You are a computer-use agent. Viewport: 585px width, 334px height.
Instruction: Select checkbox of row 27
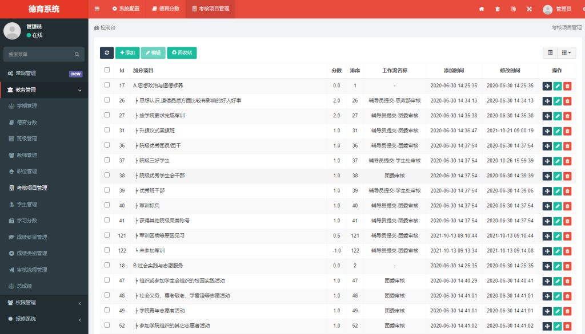[107, 115]
